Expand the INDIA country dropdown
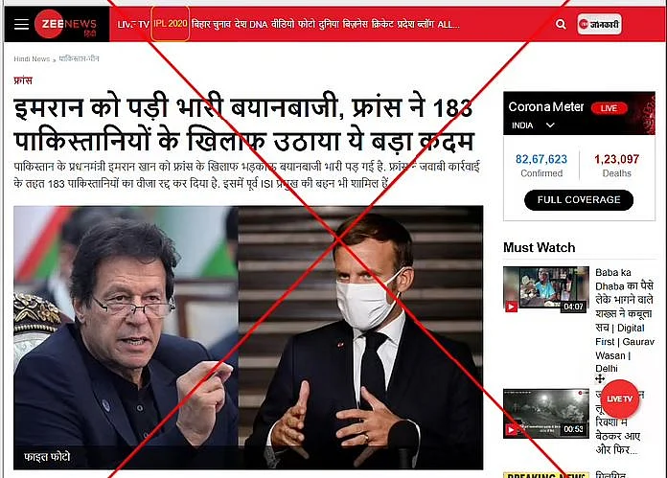This screenshot has height=478, width=667. (x=533, y=125)
